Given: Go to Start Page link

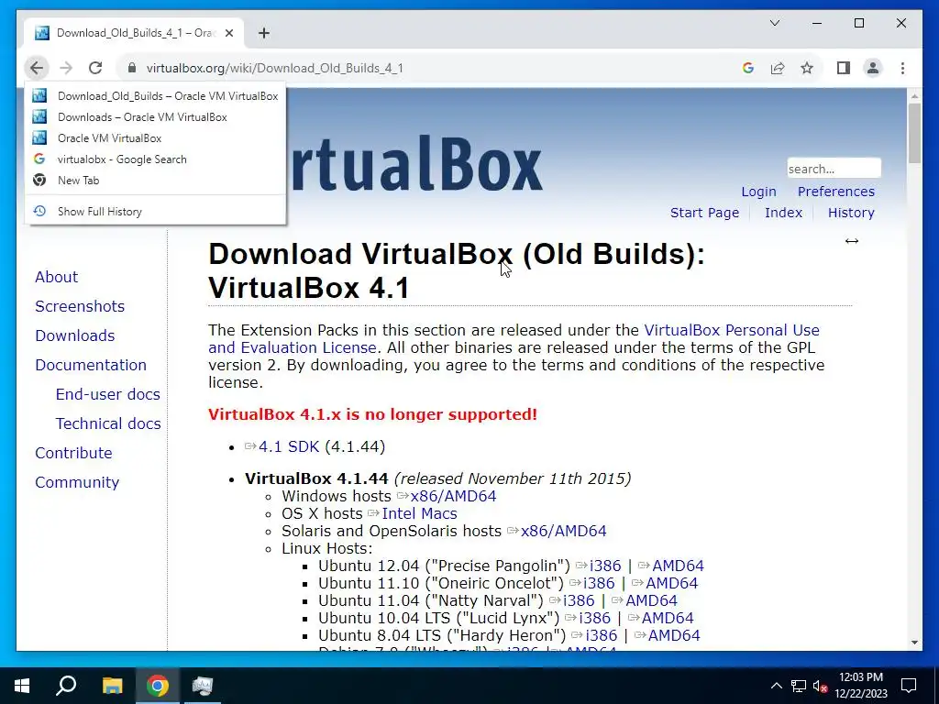Looking at the screenshot, I should [704, 213].
